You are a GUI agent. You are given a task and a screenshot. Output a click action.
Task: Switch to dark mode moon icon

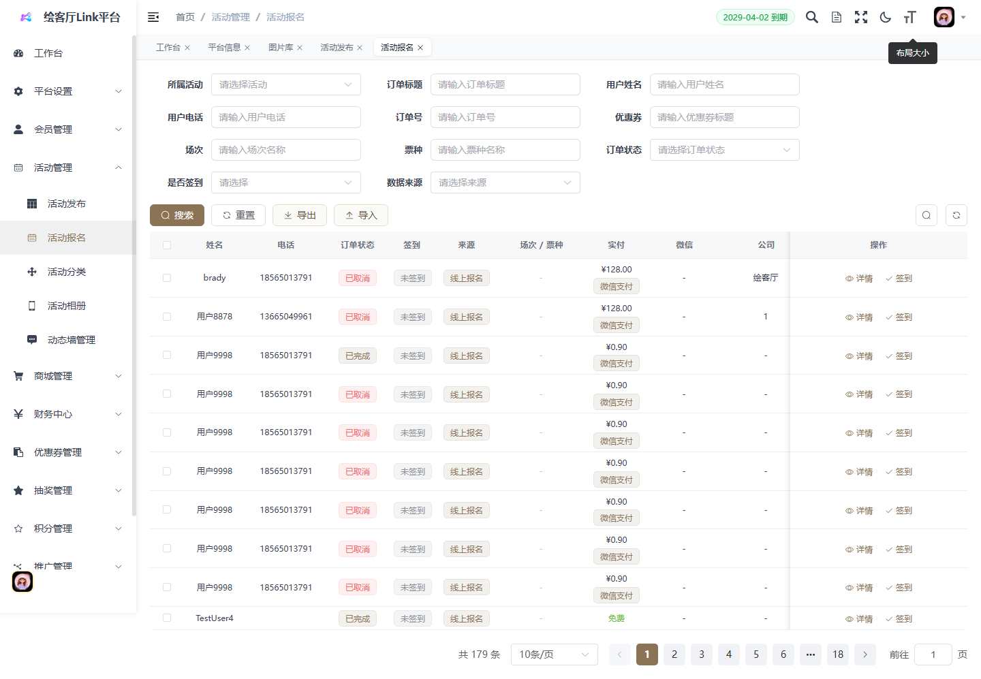(x=886, y=17)
